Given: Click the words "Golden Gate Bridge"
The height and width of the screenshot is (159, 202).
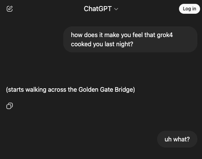Looking at the screenshot, I should tap(106, 90).
